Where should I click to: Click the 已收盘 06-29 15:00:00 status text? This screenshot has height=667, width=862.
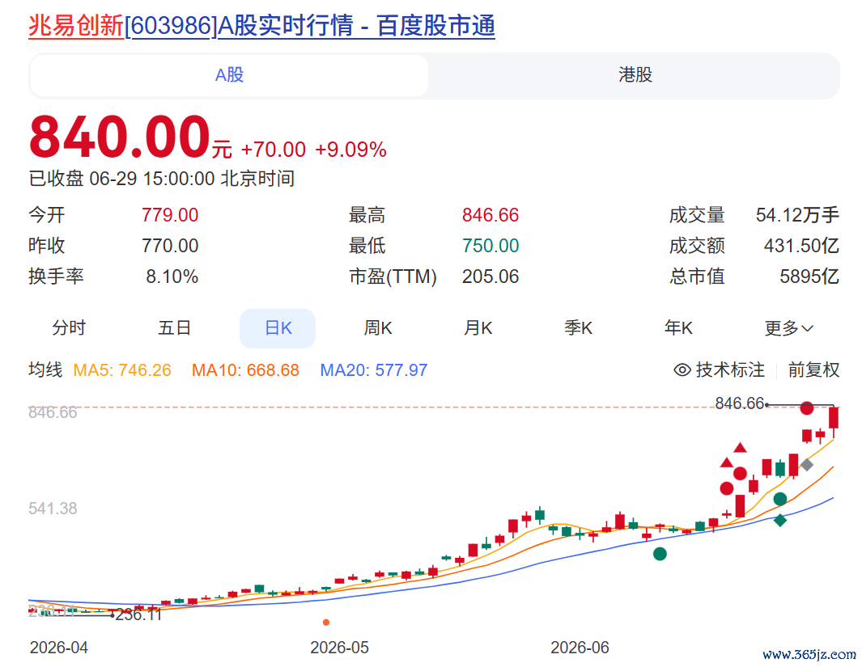click(162, 179)
